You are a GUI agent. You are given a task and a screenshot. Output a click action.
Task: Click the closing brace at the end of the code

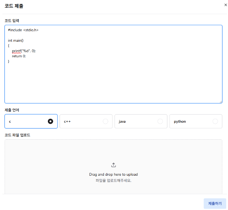(9, 62)
